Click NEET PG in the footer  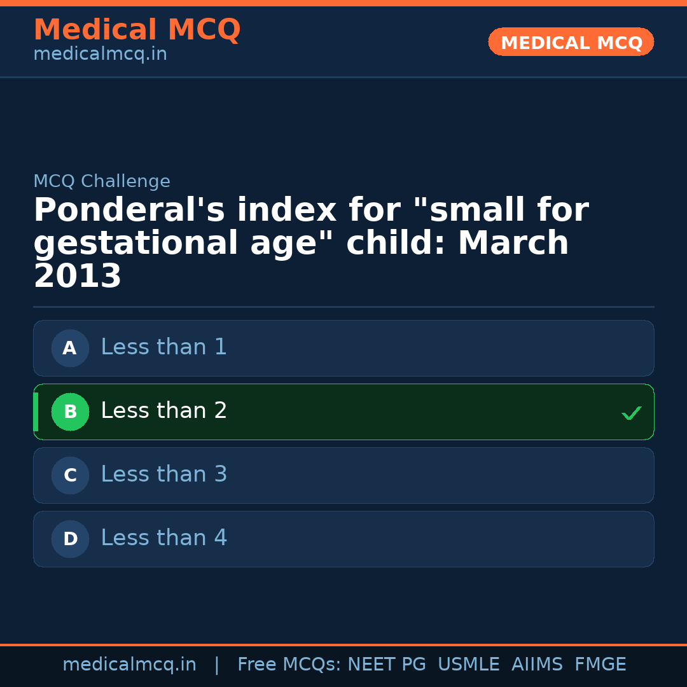click(387, 665)
